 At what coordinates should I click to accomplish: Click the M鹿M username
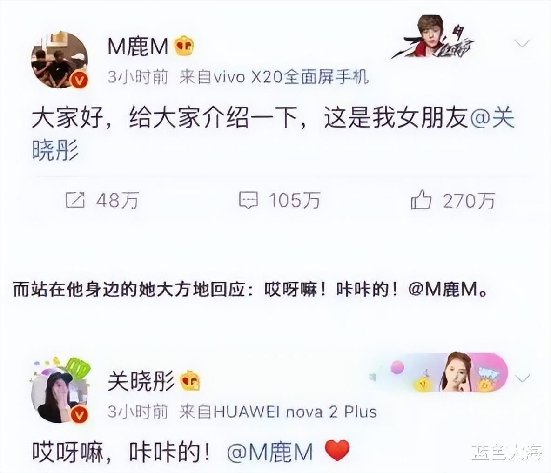coord(138,47)
